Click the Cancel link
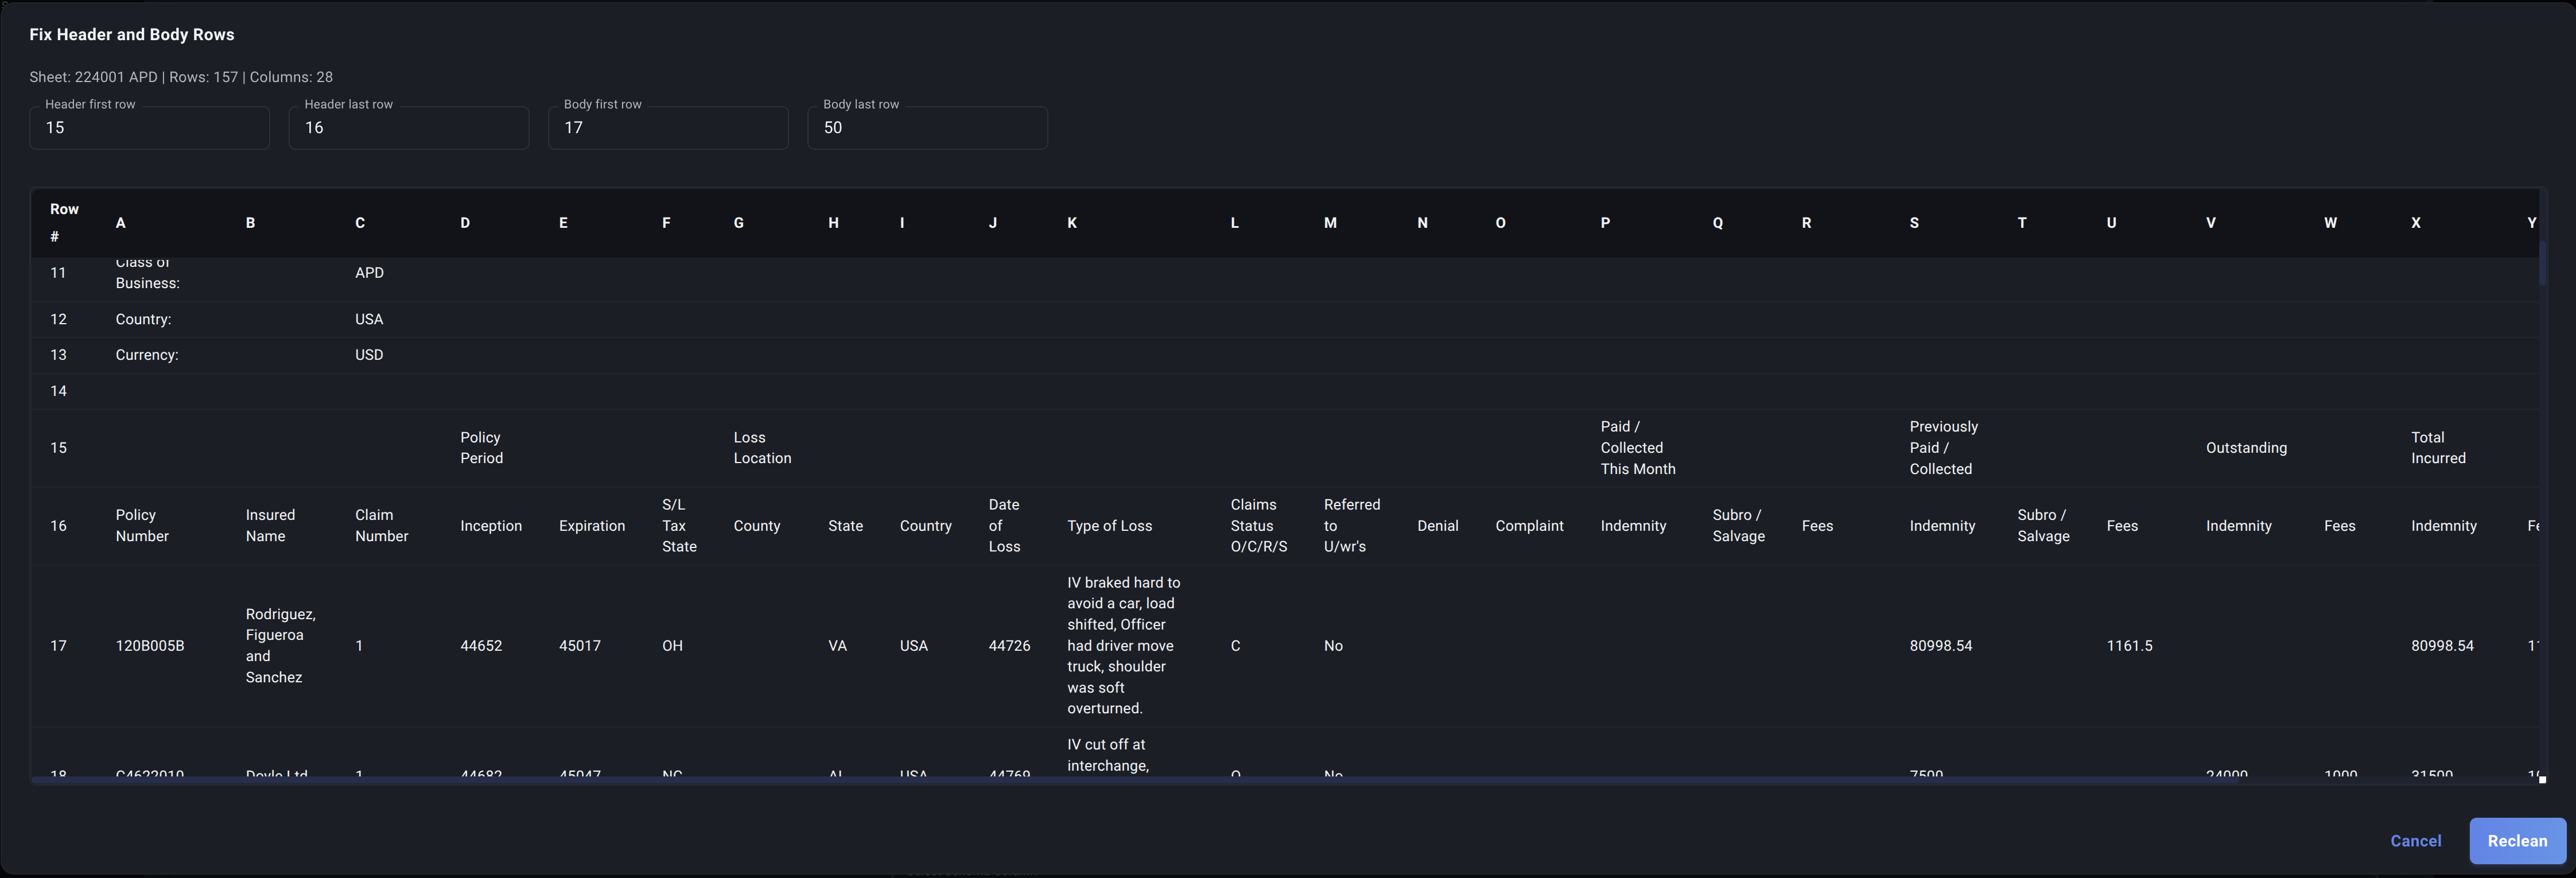2576x878 pixels. (x=2414, y=840)
